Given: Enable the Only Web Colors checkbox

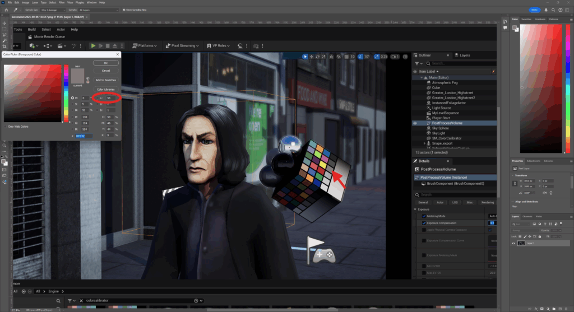Looking at the screenshot, I should point(6,126).
